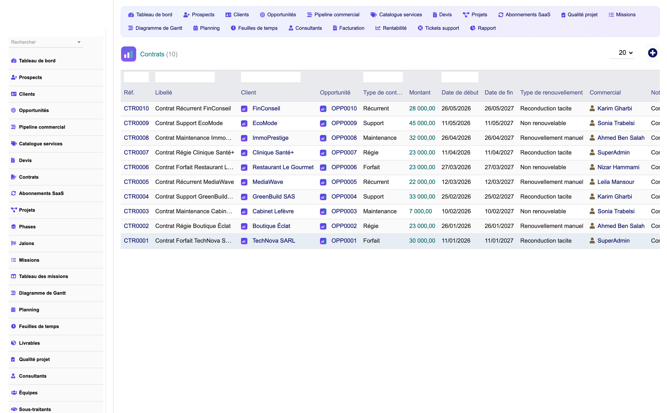Click the Phases layers icon in the sidebar

14,227
